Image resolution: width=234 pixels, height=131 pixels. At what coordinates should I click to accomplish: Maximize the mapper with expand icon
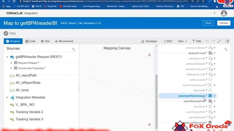click(x=219, y=41)
